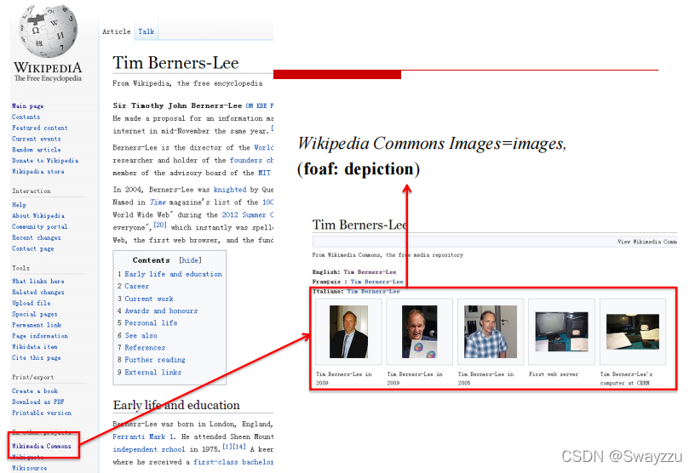Open second 2009 photo thumbnail with laptop

419,332
